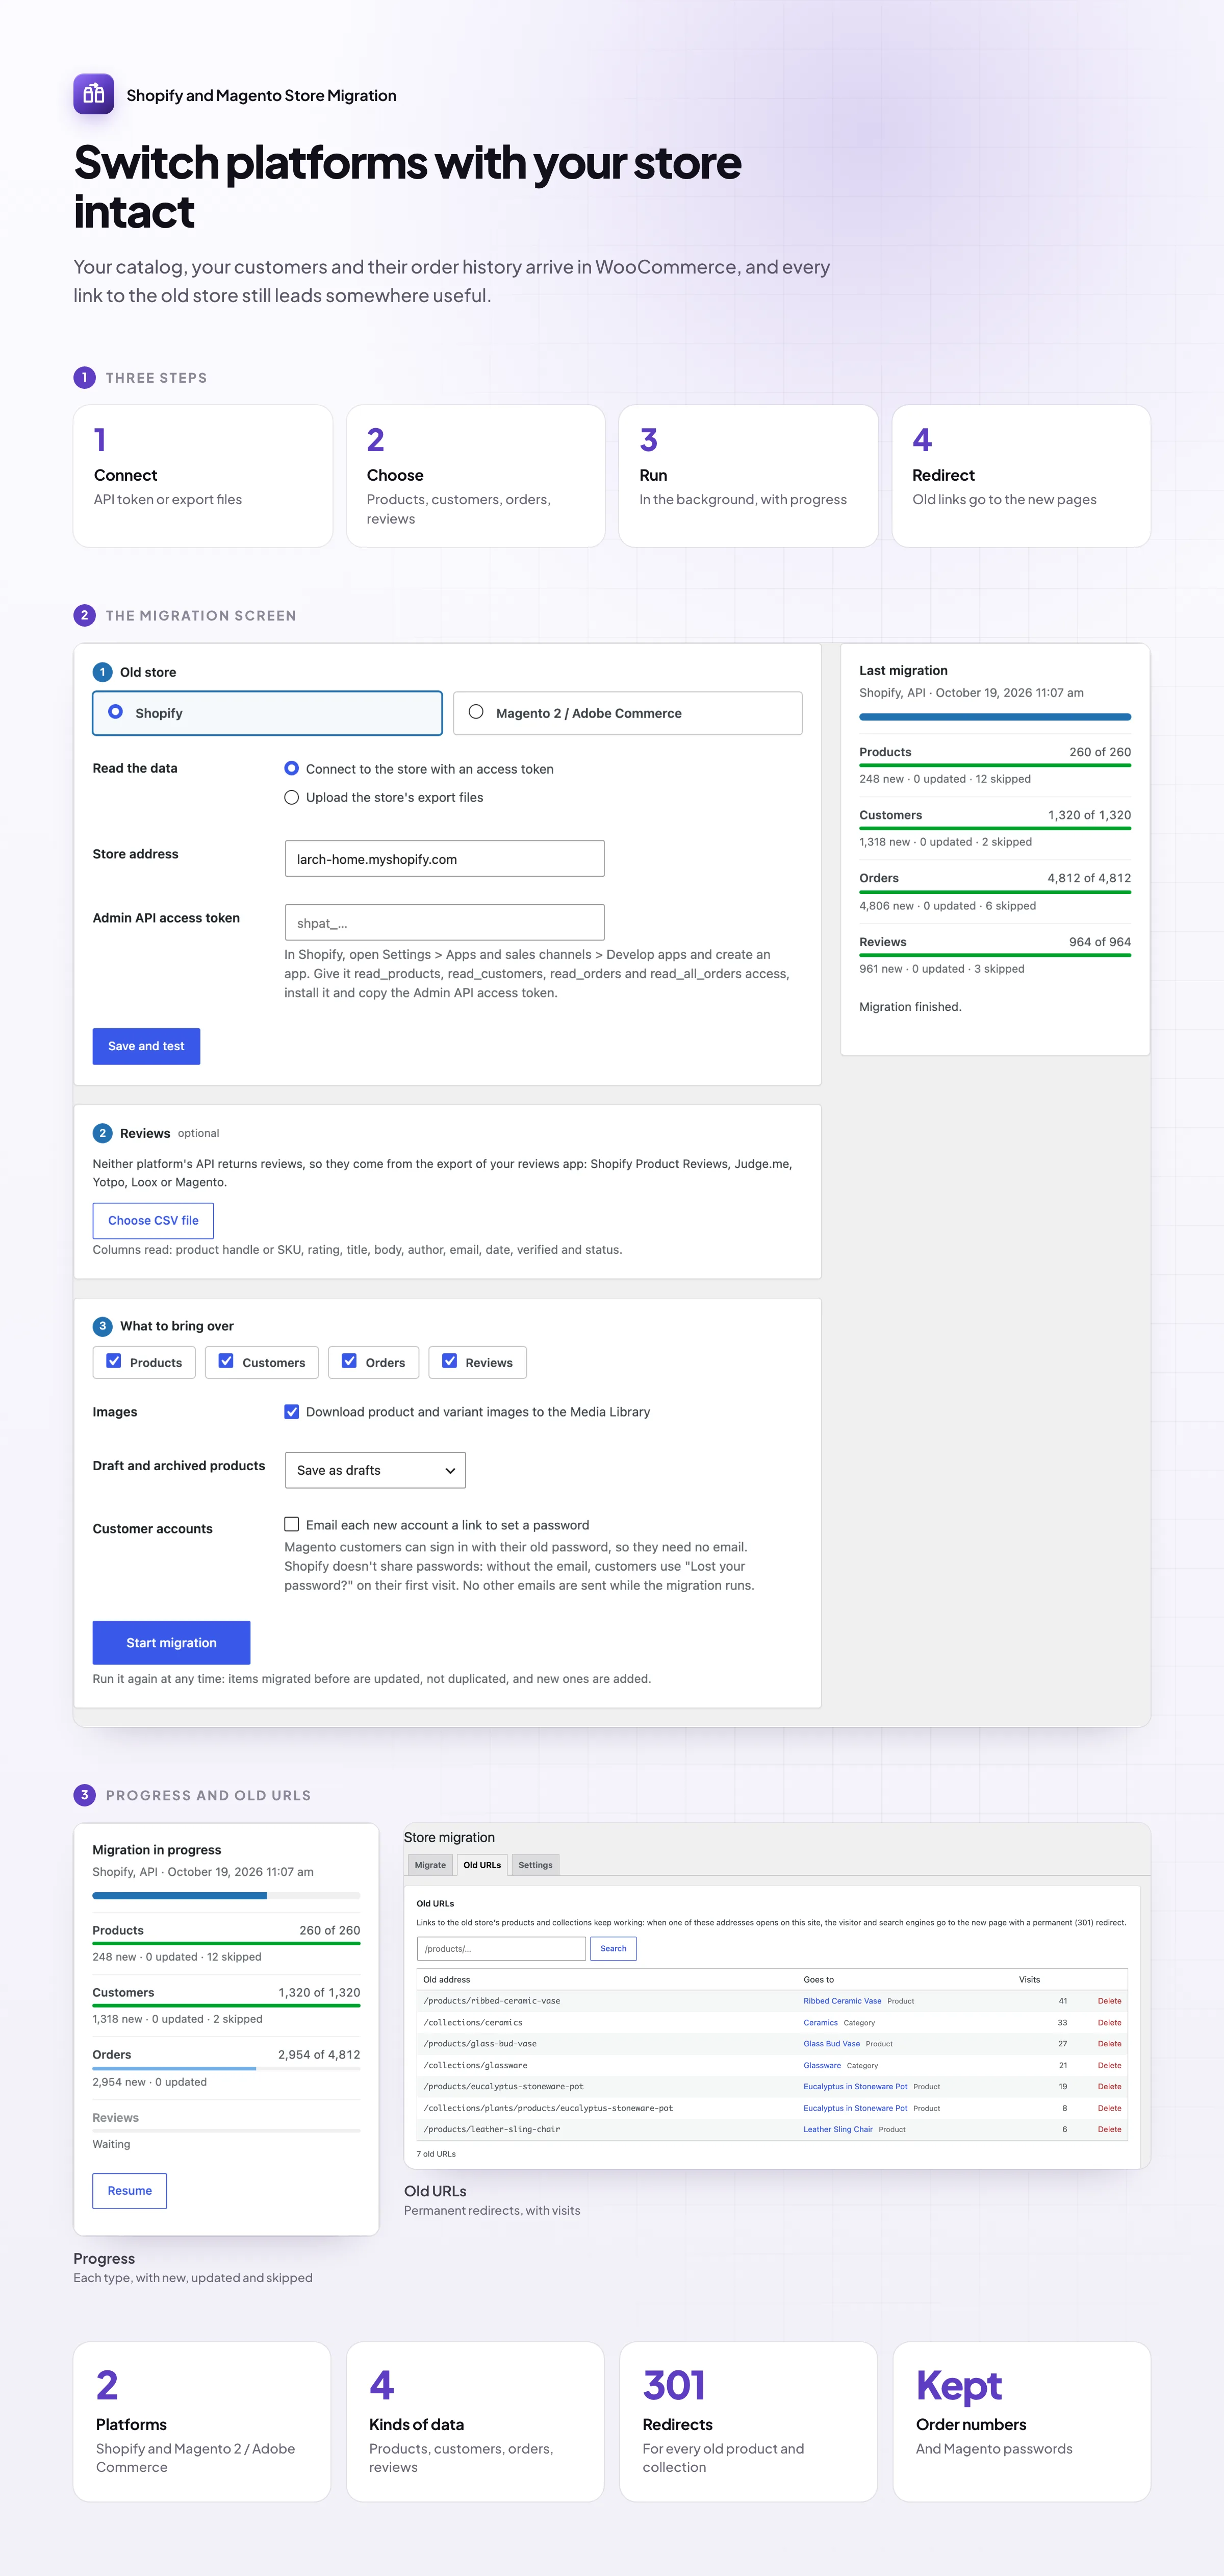Click the 301 Redirects stat card
This screenshot has width=1224, height=2576.
748,2421
